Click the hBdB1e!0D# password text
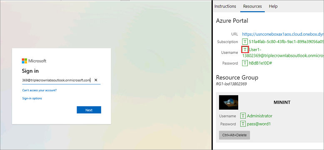The height and width of the screenshot is (150, 324). click(260, 63)
